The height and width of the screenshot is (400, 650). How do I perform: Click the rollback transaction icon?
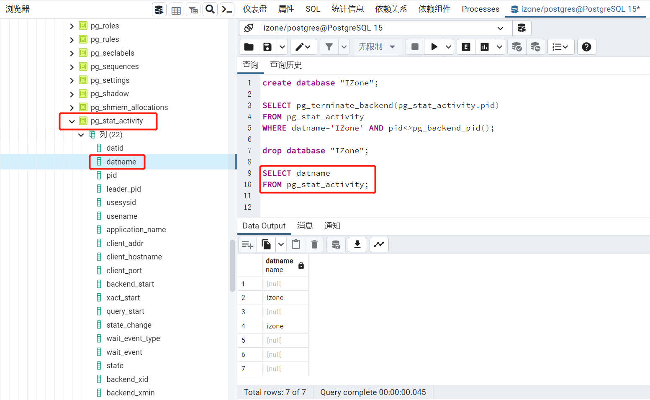(x=536, y=47)
